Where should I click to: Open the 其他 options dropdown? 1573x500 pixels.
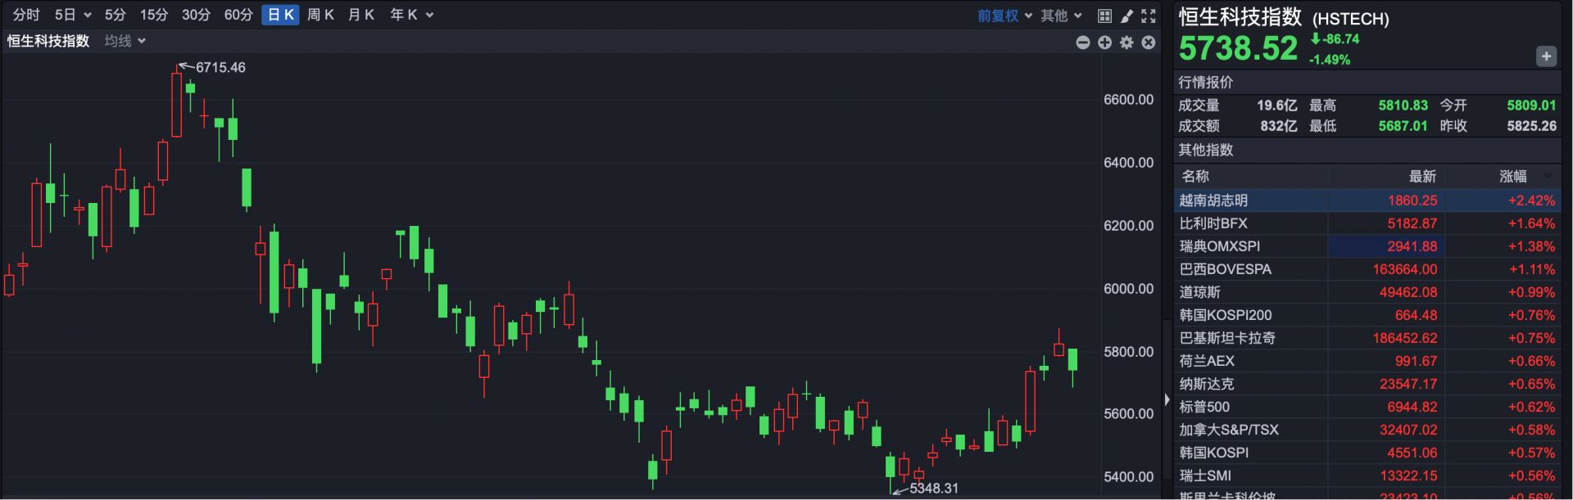[1061, 16]
